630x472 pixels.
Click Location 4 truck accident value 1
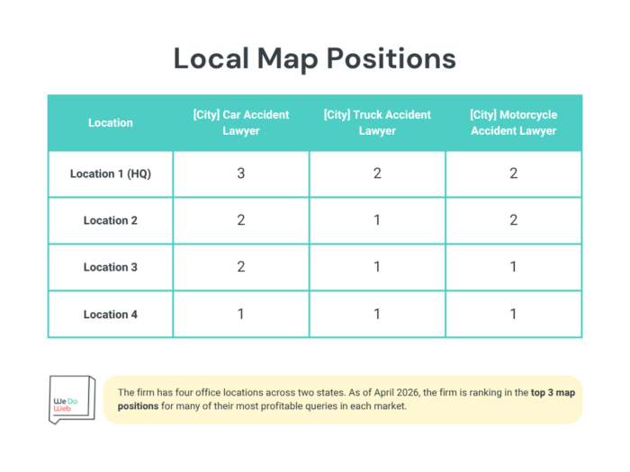point(377,314)
